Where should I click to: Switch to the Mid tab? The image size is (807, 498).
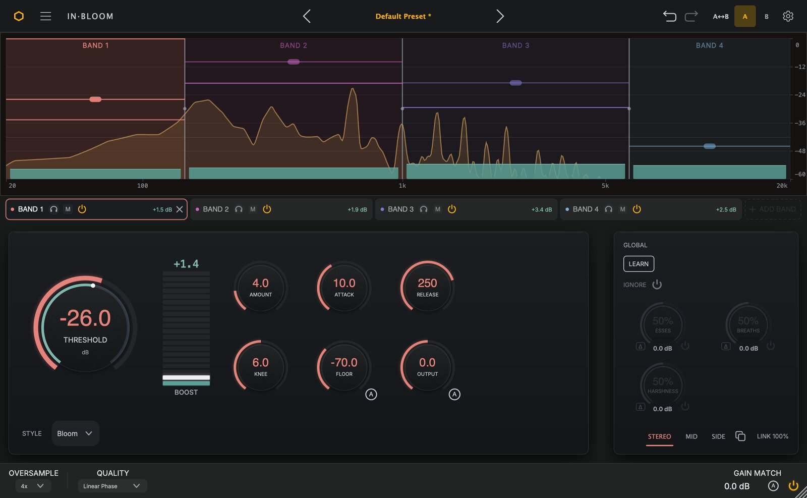click(x=691, y=436)
